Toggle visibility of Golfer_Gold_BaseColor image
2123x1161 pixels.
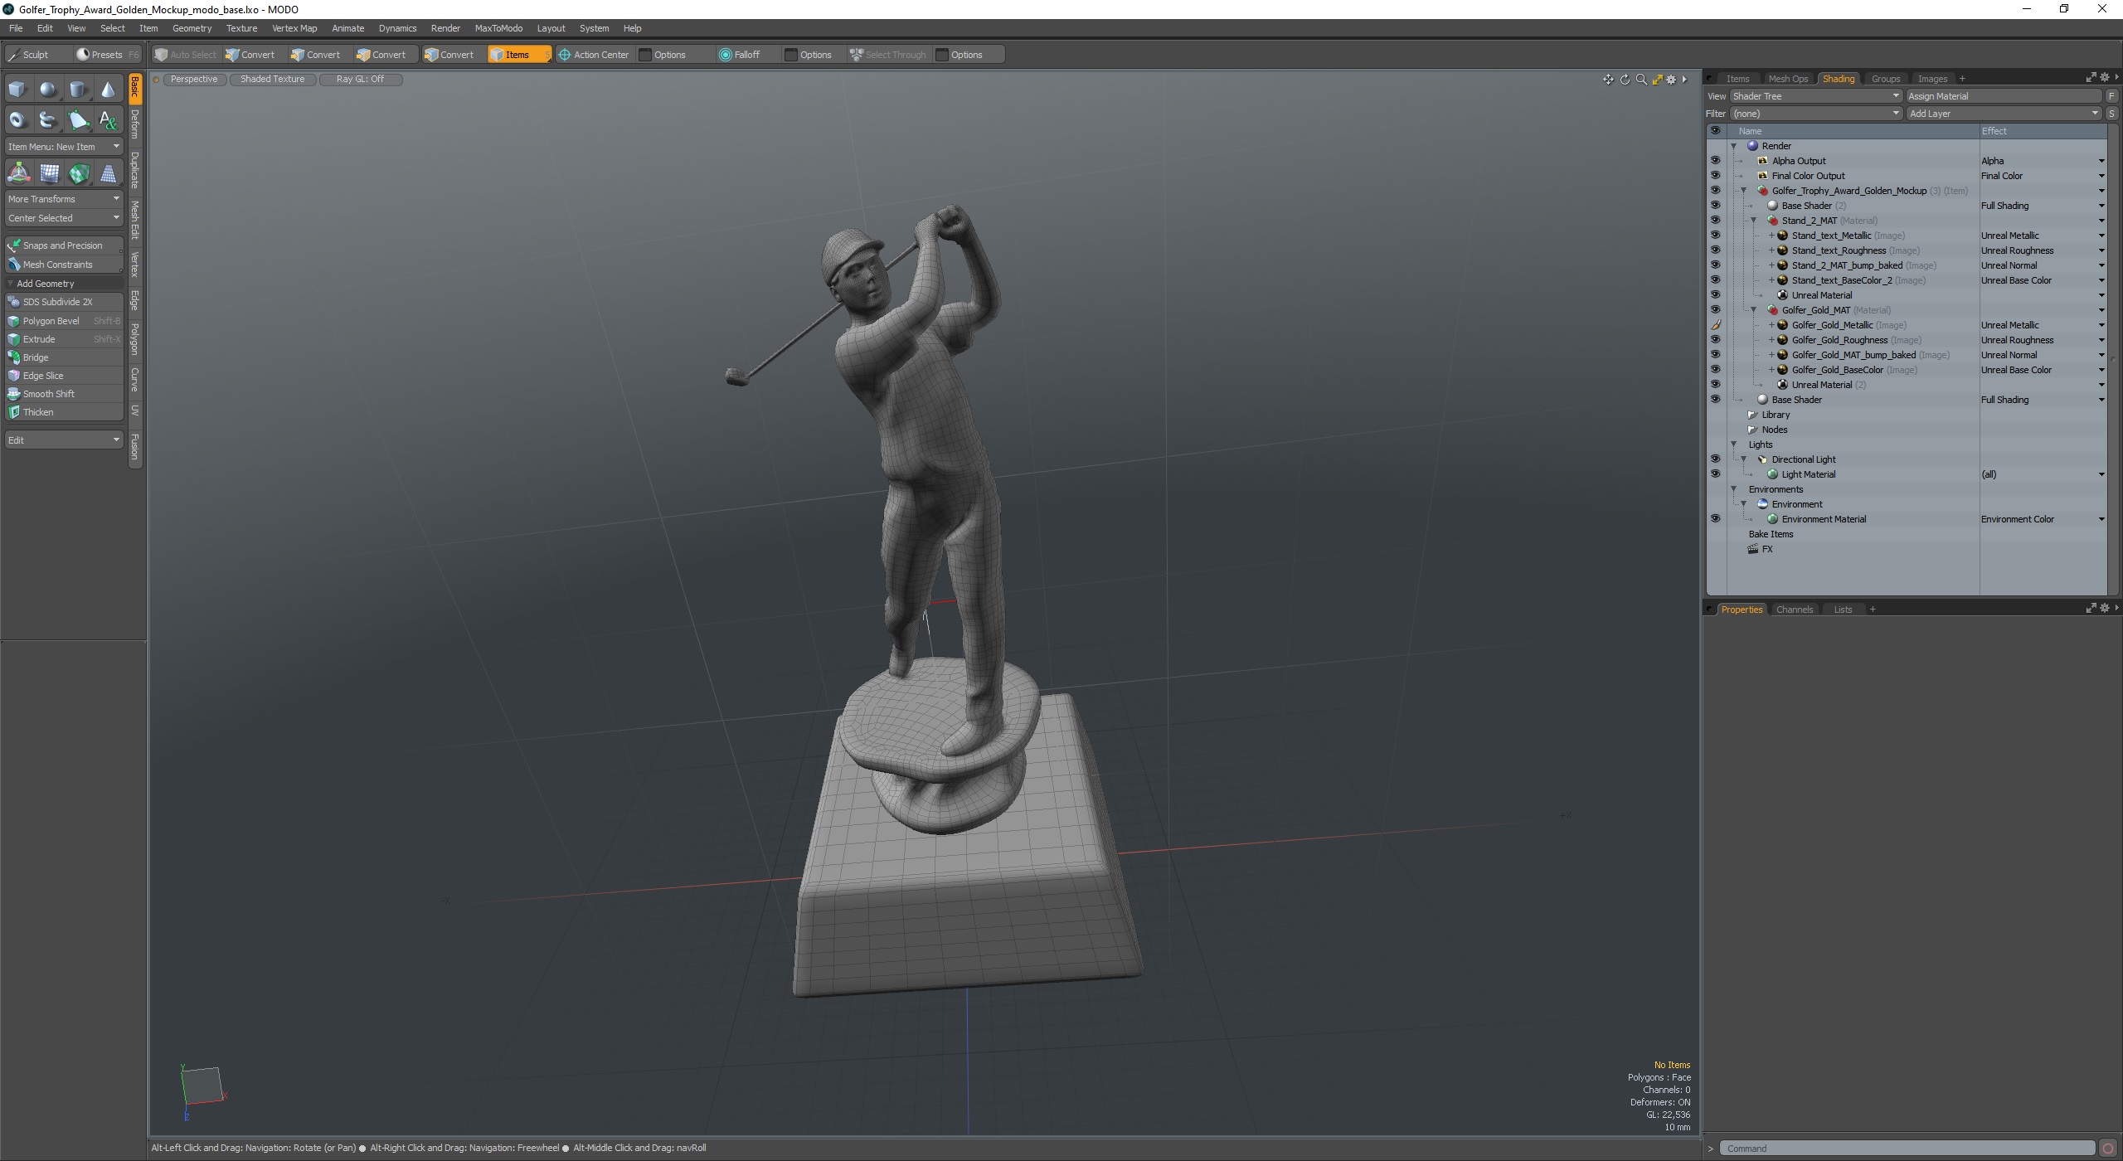(1715, 370)
